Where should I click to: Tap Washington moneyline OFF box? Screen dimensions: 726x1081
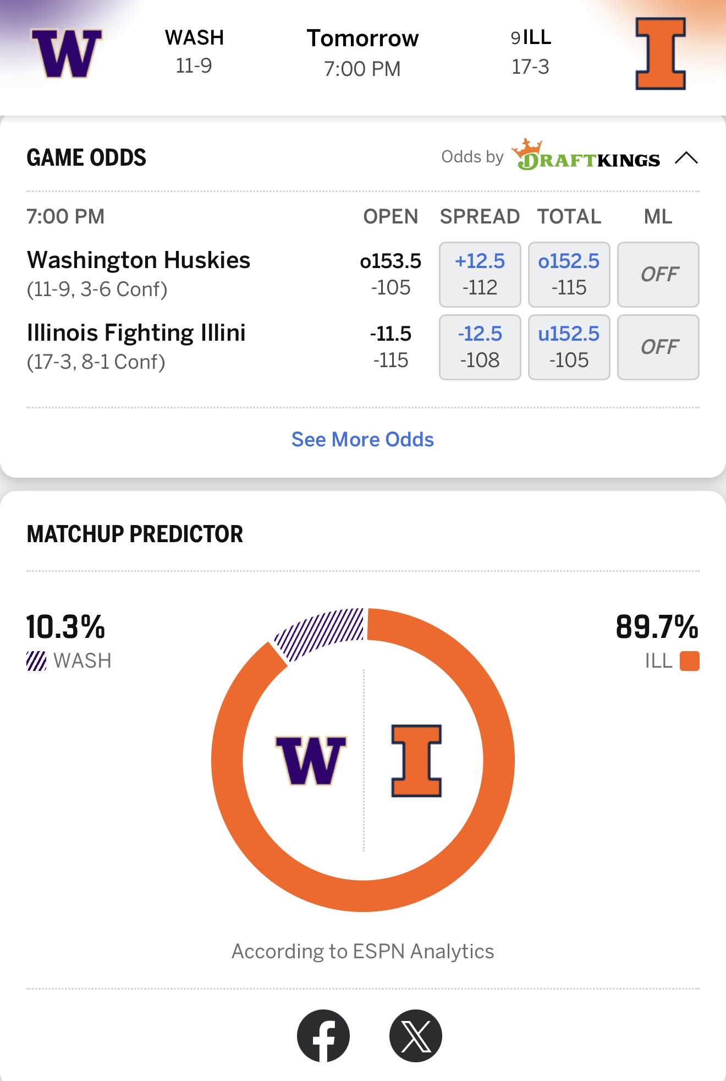click(658, 274)
